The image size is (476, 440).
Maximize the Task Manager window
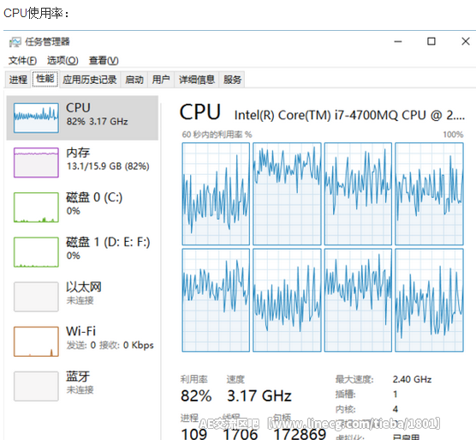coord(431,41)
